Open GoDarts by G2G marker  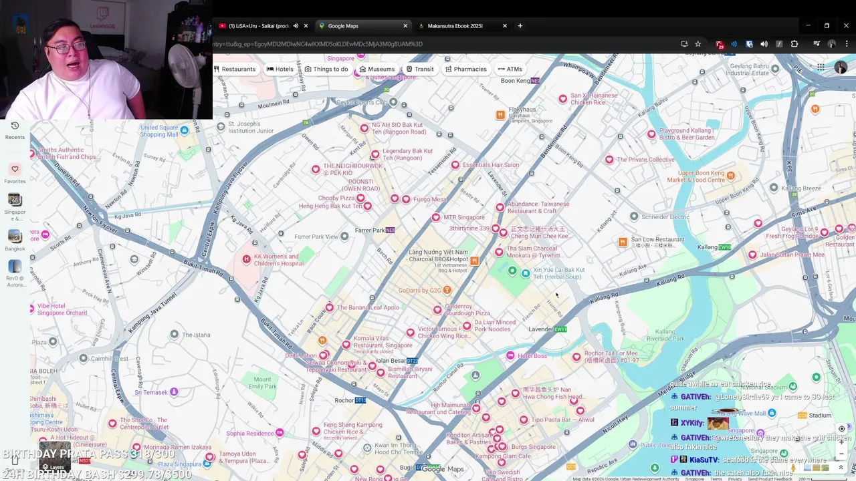click(x=447, y=290)
